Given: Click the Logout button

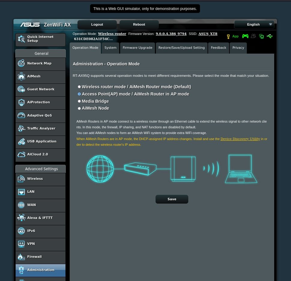Looking at the screenshot, I should coord(97,25).
